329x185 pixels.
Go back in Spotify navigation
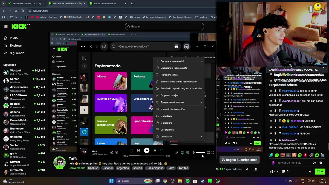(x=91, y=47)
